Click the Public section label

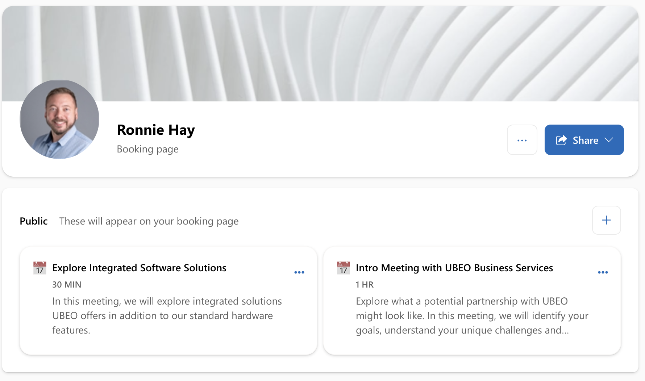click(34, 221)
